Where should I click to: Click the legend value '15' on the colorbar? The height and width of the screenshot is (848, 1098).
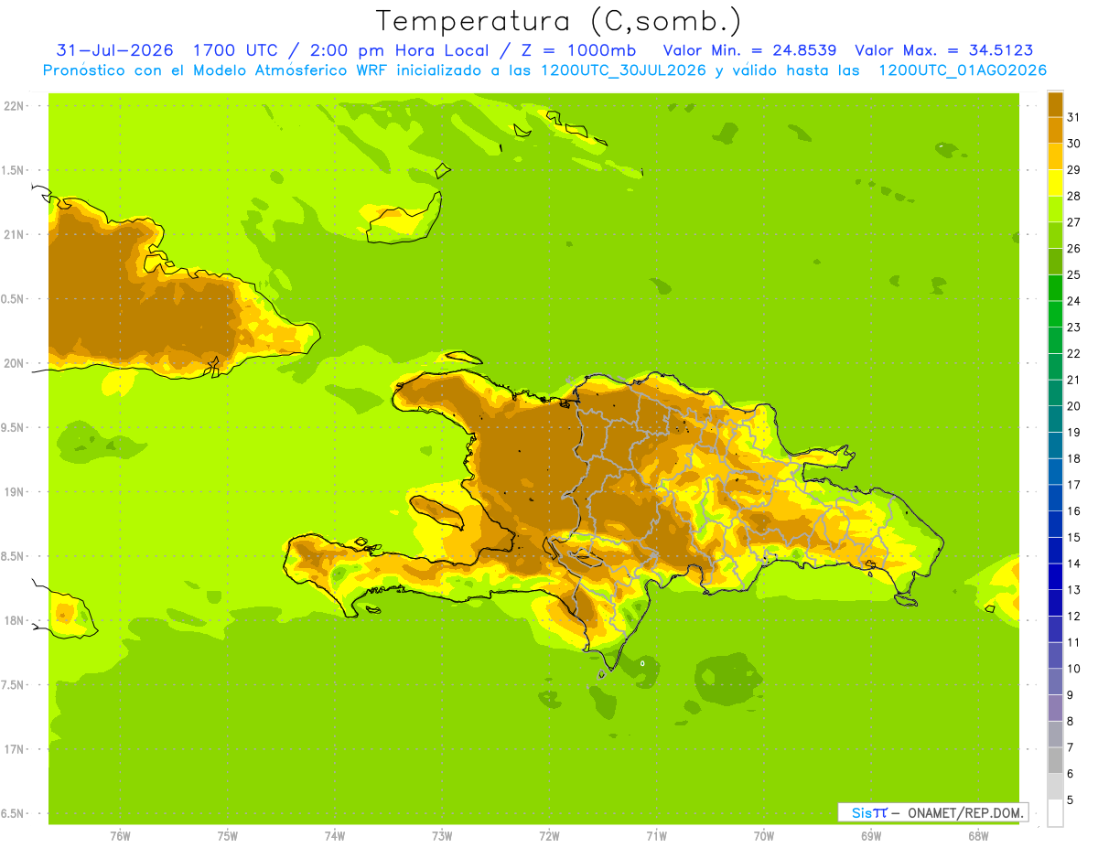(1073, 538)
